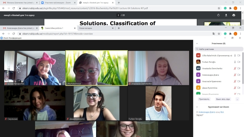This screenshot has height=137, width=244.
Task: Click the participants list vertical scrollbar
Action: pyautogui.click(x=243, y=68)
